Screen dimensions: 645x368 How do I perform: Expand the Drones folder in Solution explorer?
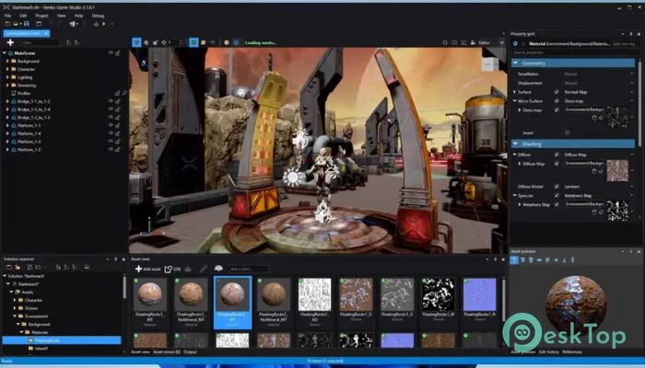point(15,308)
